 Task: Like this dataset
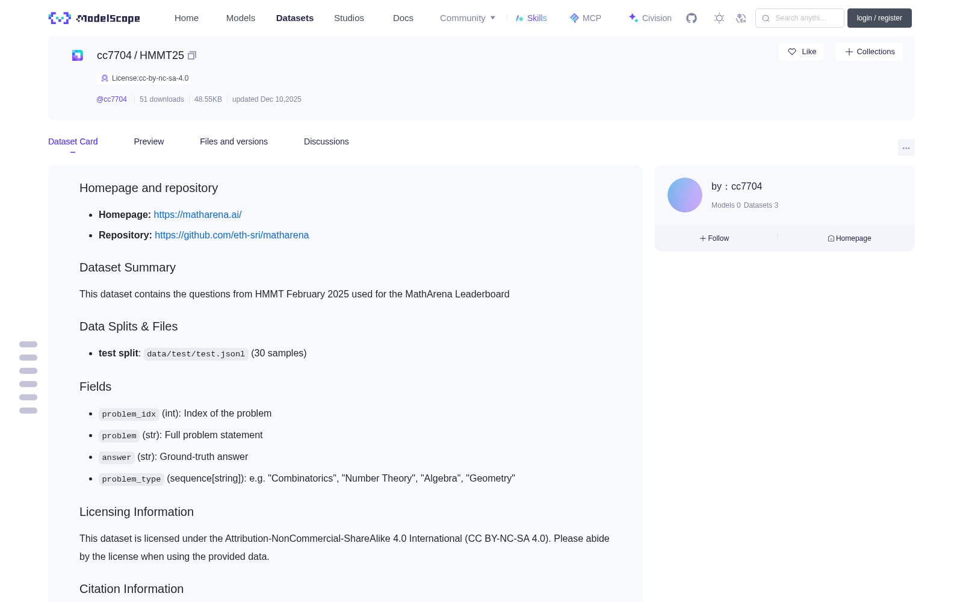801,52
